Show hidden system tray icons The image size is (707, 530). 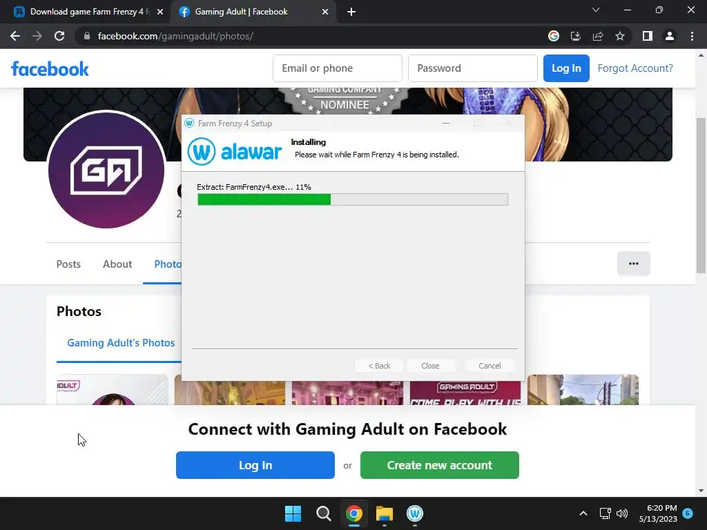tap(583, 513)
